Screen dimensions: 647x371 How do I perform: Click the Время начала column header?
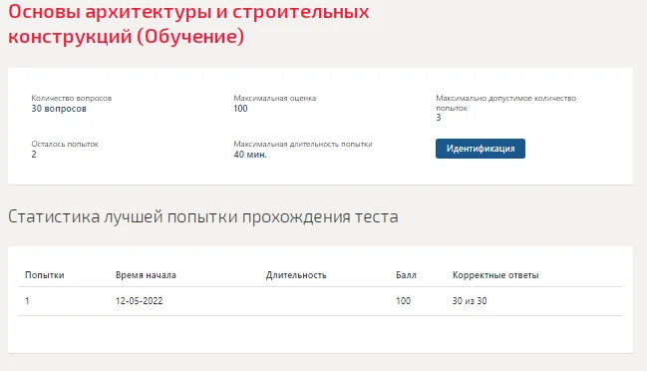[x=146, y=275]
